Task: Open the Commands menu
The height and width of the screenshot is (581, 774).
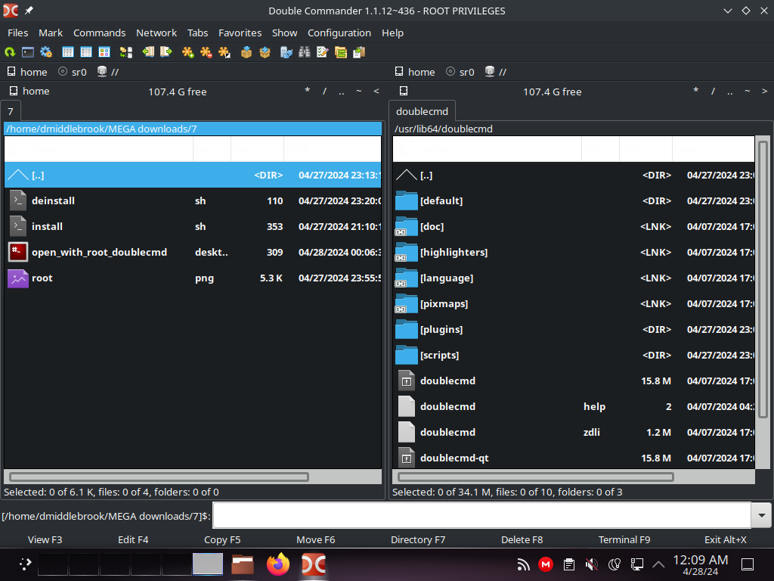Action: click(99, 33)
